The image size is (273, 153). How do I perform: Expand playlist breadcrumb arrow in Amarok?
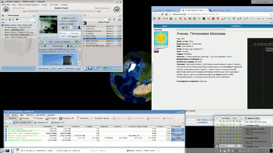[x=88, y=15]
